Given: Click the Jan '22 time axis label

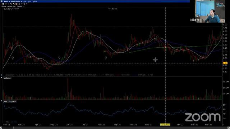Looking at the screenshot, I should point(180,125).
